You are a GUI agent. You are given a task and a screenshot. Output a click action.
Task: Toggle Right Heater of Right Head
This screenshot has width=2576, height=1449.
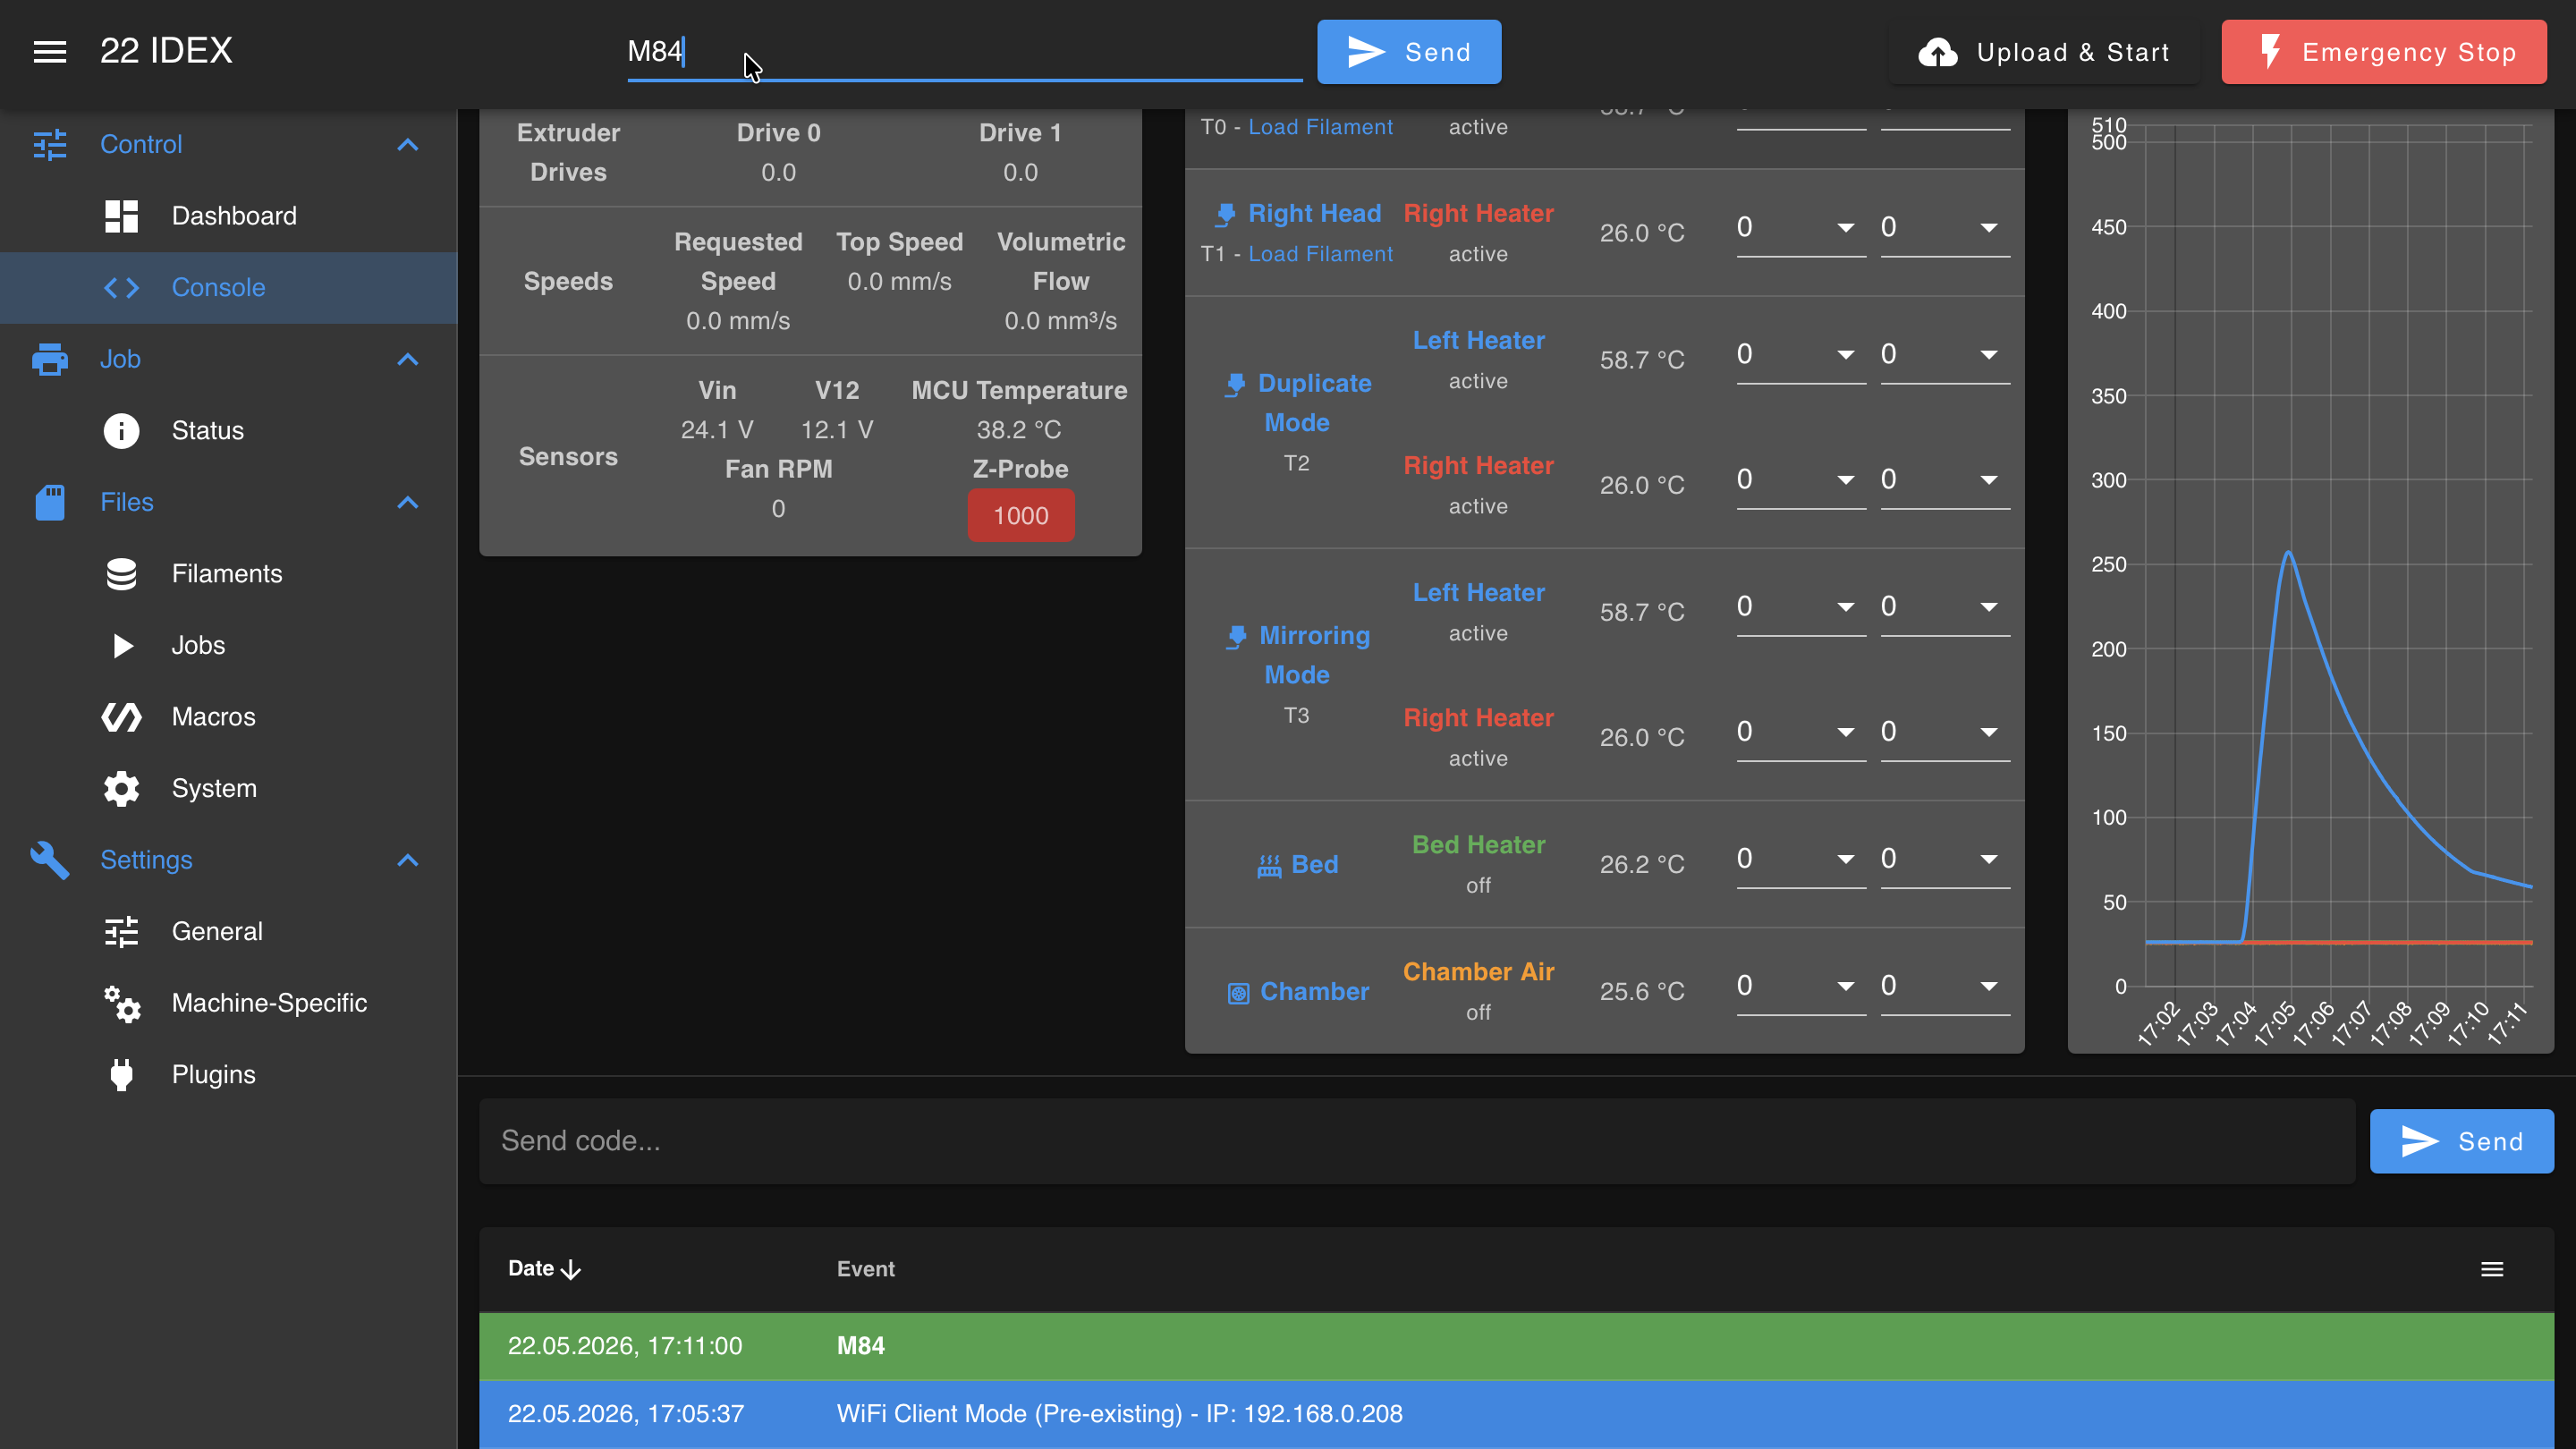click(x=1478, y=214)
